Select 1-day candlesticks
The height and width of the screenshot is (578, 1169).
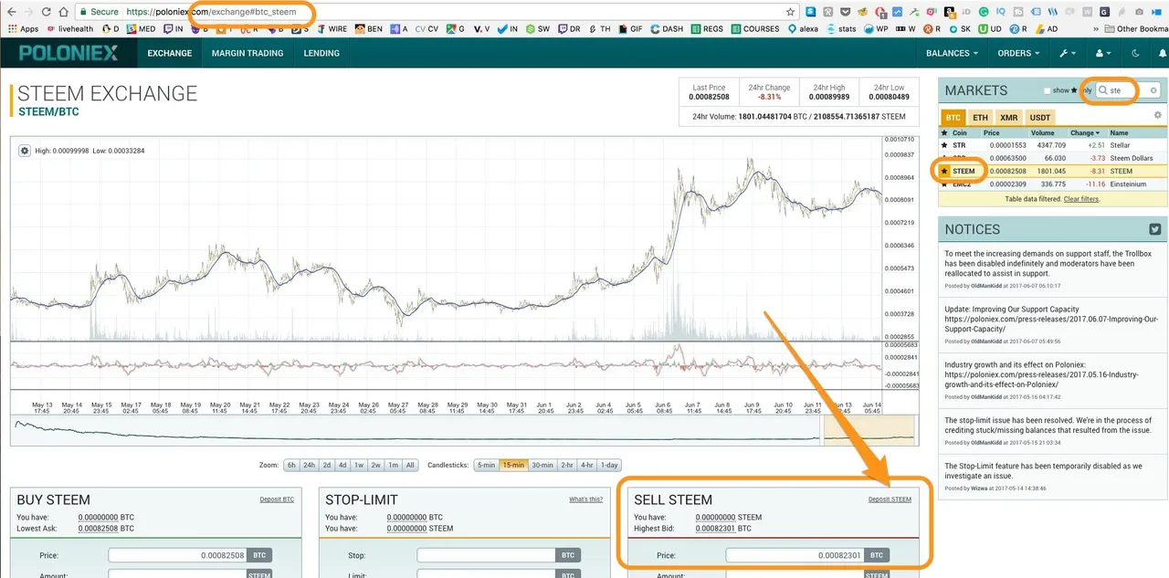(609, 465)
